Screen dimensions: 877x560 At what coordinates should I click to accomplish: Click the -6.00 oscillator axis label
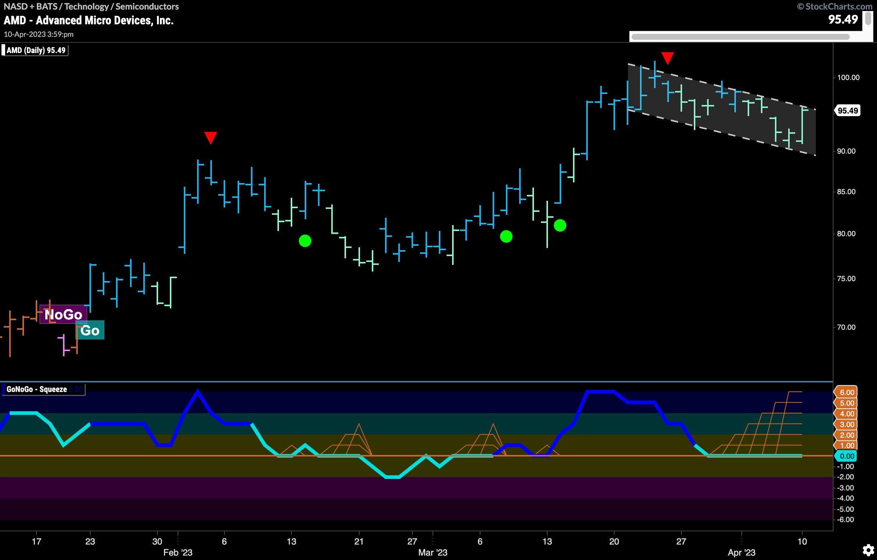846,519
